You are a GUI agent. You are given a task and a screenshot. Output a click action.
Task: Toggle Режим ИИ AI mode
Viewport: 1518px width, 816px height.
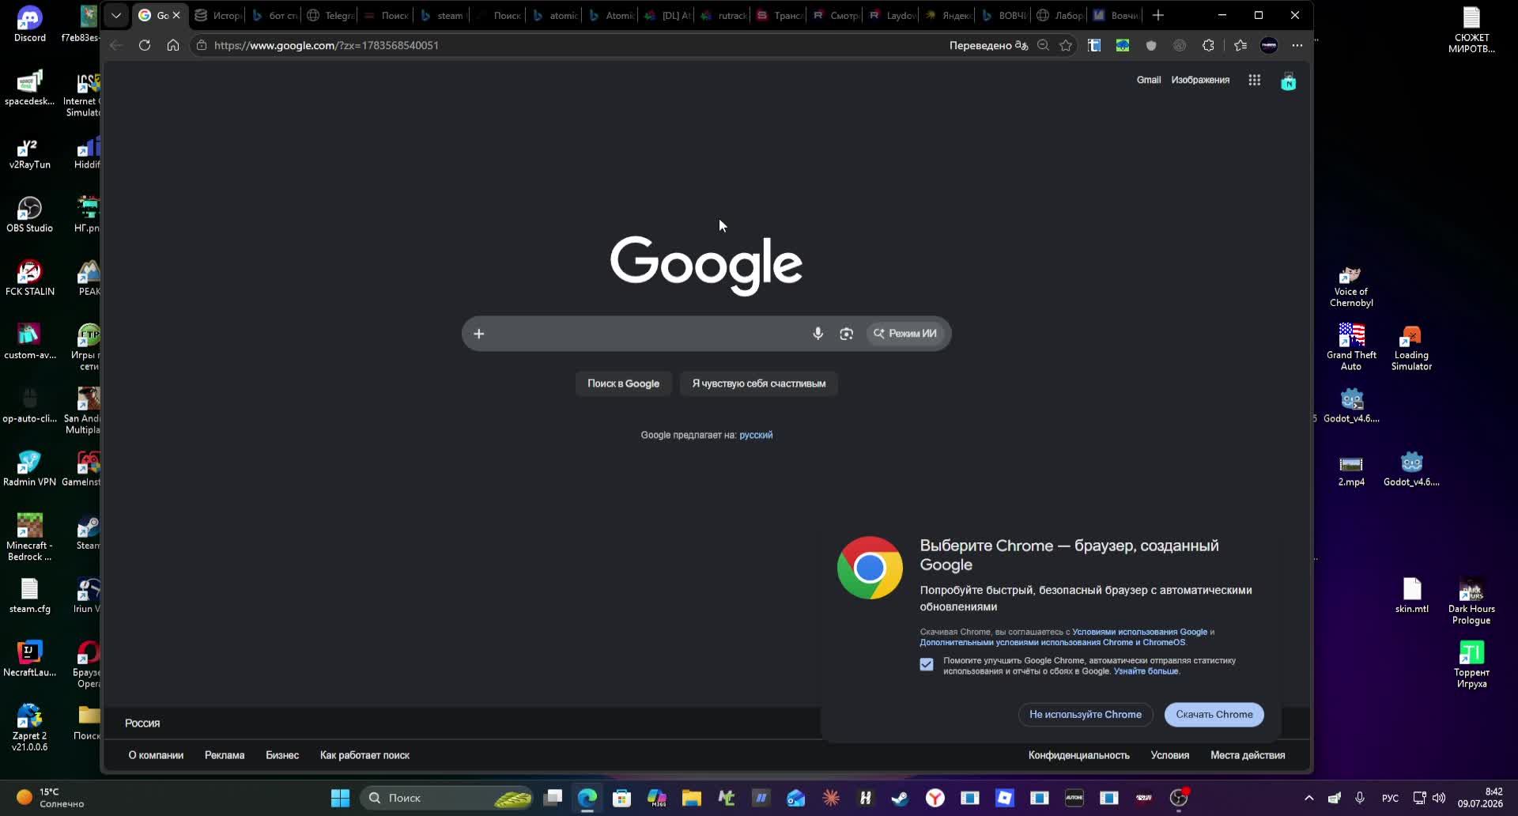click(x=905, y=334)
